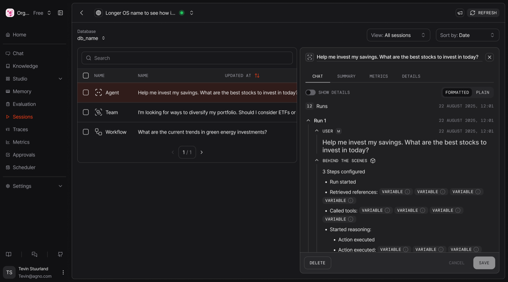Image resolution: width=508 pixels, height=282 pixels.
Task: Click the green status indicator dot
Action: pos(182,13)
